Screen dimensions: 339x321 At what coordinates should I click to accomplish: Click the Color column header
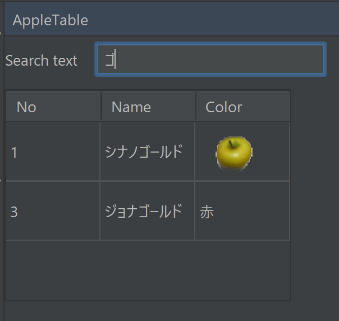(x=242, y=107)
